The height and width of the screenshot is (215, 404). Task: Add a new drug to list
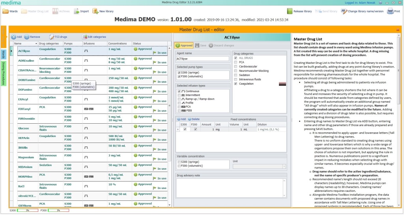pos(17,37)
